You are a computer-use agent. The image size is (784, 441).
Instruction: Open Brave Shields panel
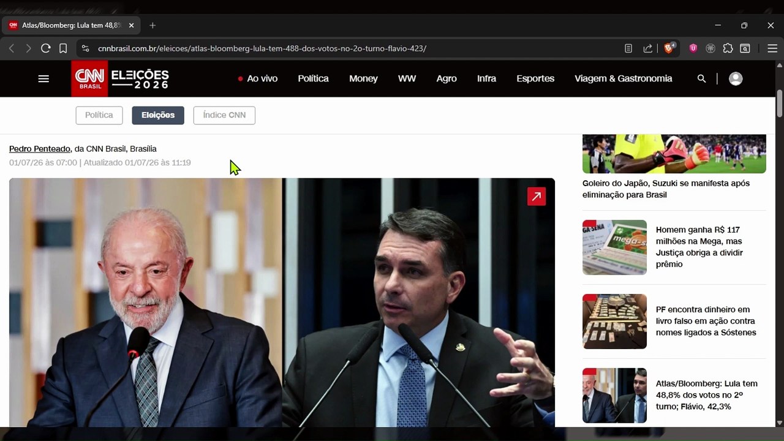669,48
